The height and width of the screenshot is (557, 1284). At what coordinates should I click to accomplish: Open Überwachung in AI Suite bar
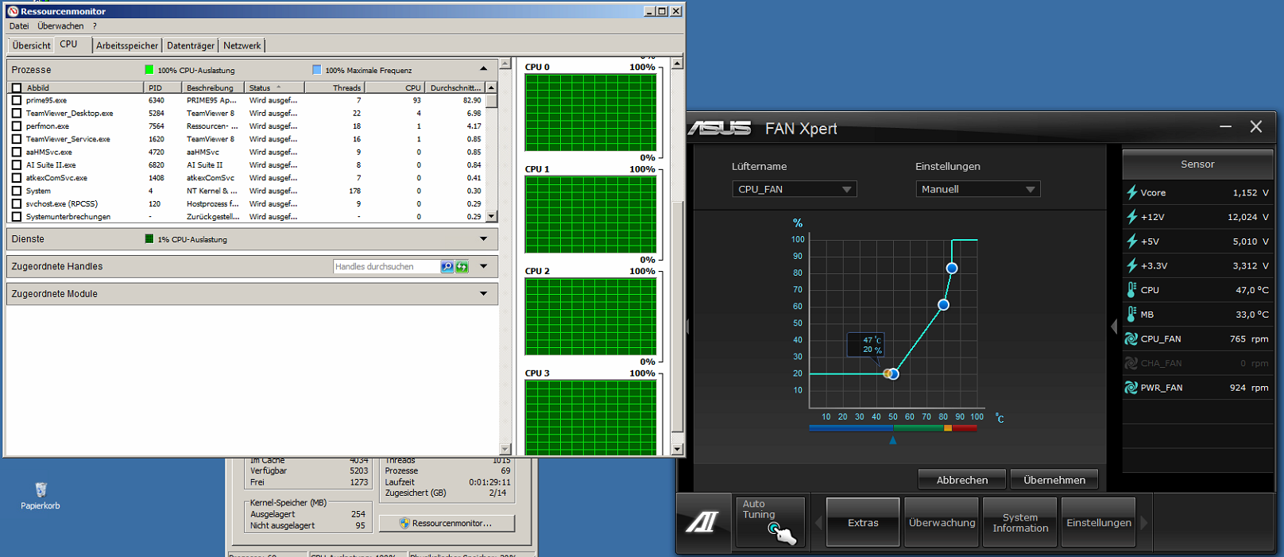click(942, 522)
